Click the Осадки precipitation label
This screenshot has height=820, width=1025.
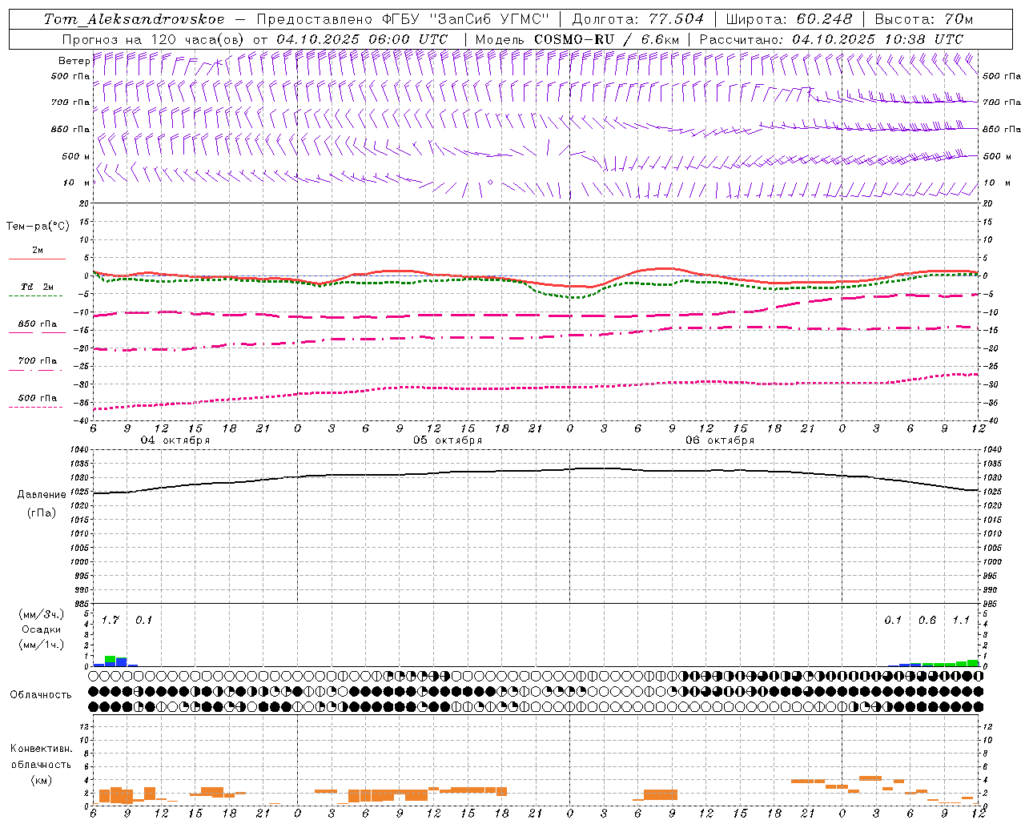point(42,629)
